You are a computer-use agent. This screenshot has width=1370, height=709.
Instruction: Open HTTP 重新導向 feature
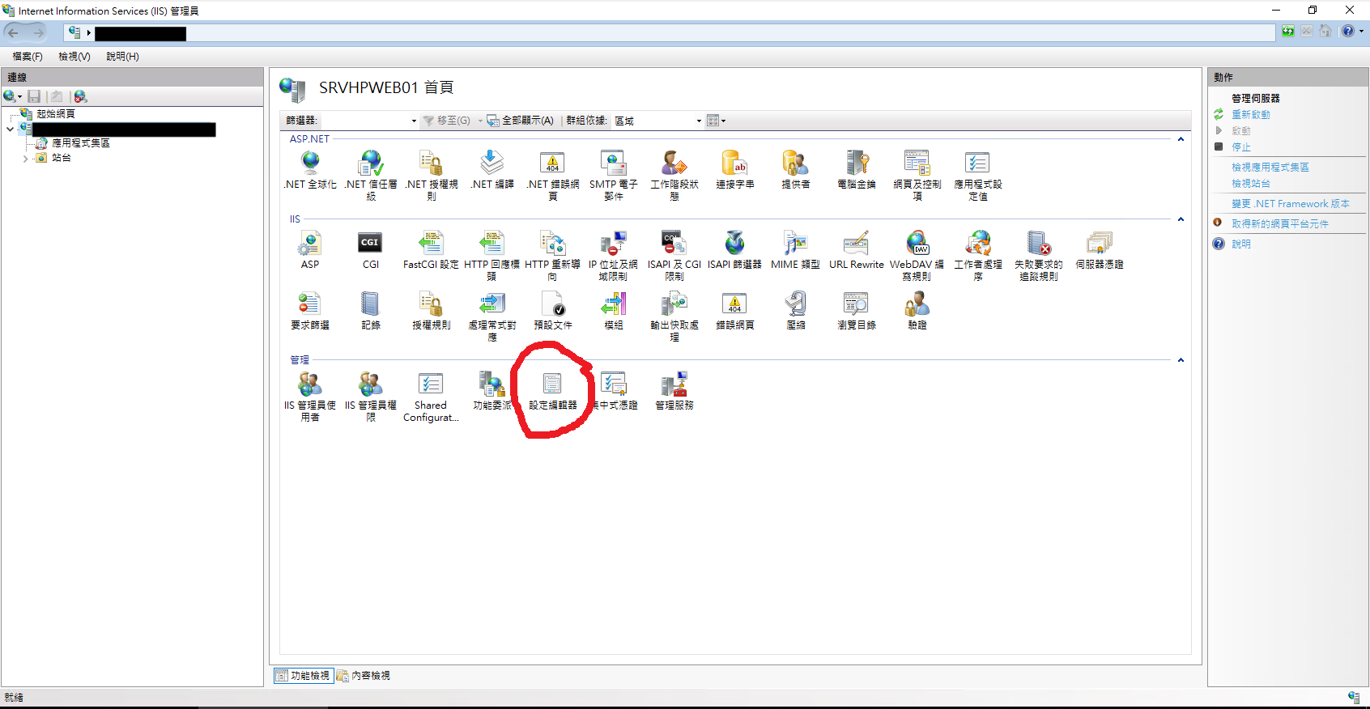[553, 256]
